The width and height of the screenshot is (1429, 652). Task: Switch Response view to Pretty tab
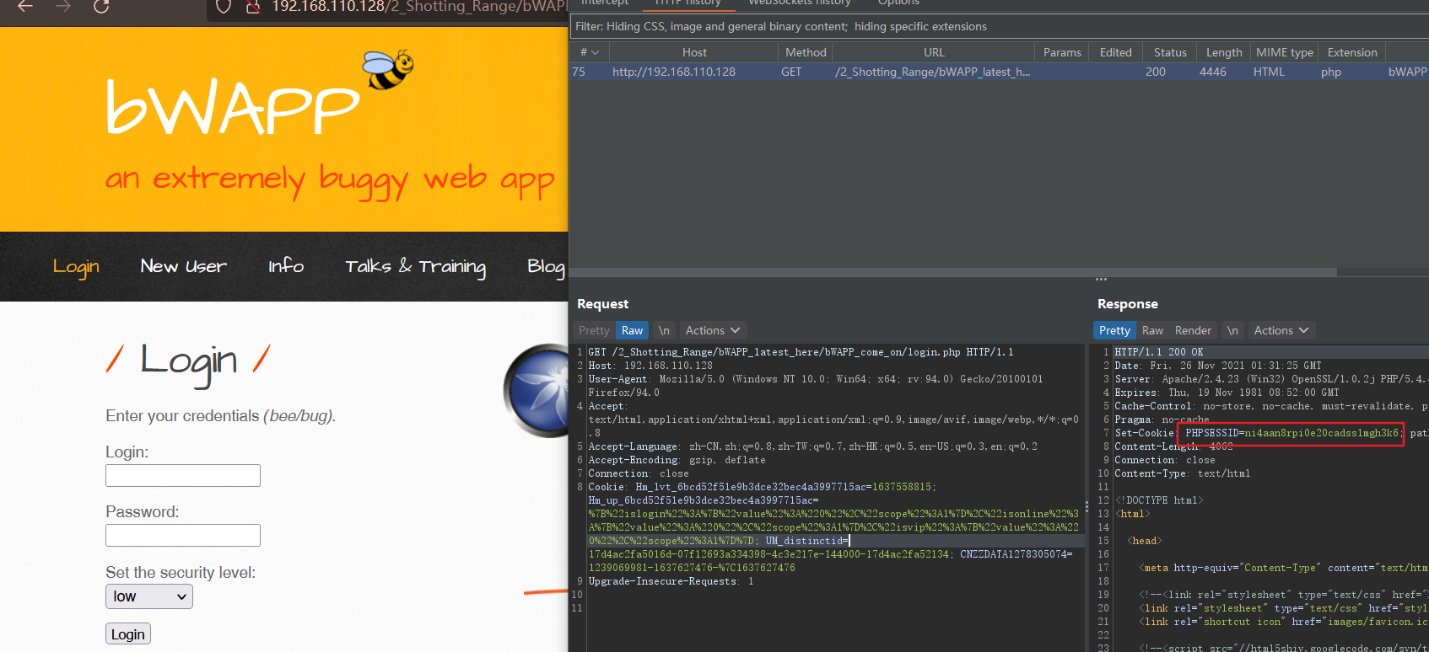[x=1114, y=330]
